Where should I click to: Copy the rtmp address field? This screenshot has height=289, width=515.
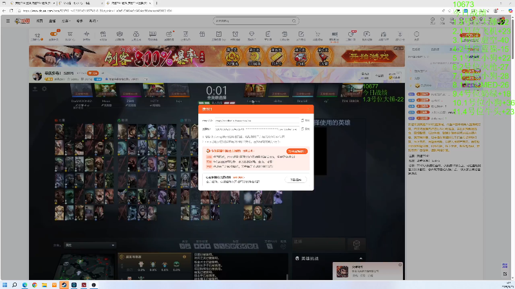tap(305, 121)
